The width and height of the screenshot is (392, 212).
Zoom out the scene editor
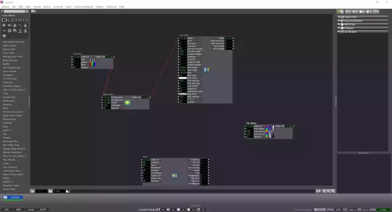coord(324,191)
